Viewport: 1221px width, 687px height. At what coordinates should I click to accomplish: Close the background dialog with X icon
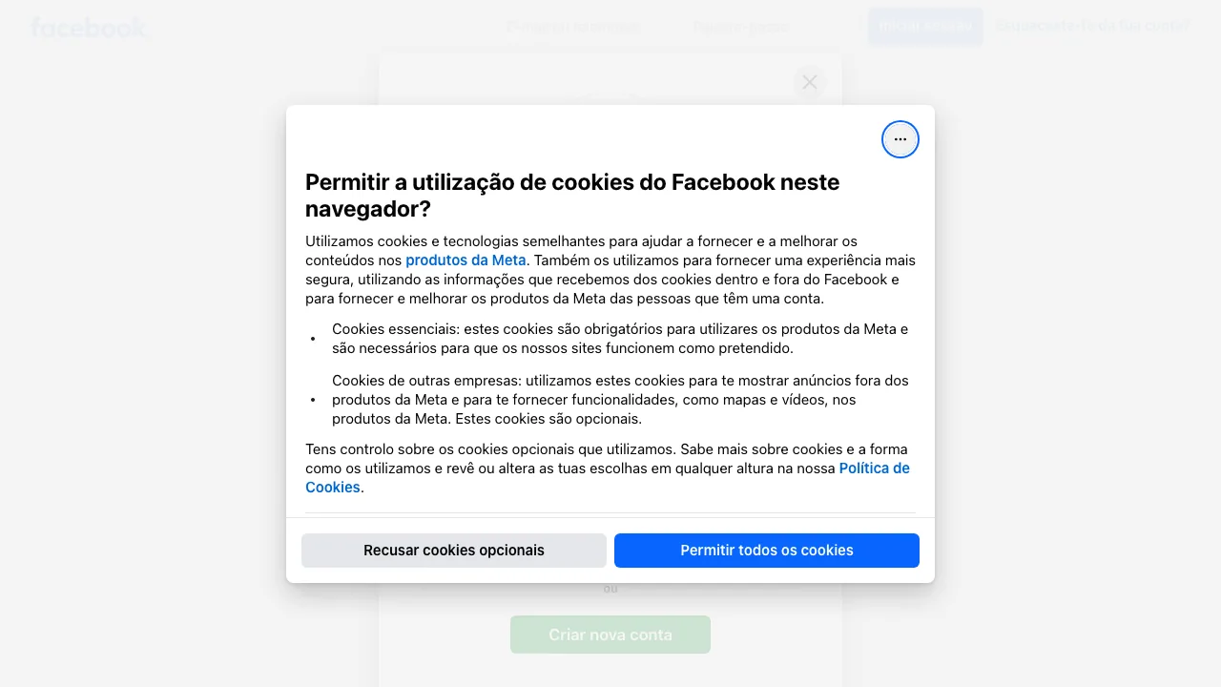pyautogui.click(x=809, y=82)
